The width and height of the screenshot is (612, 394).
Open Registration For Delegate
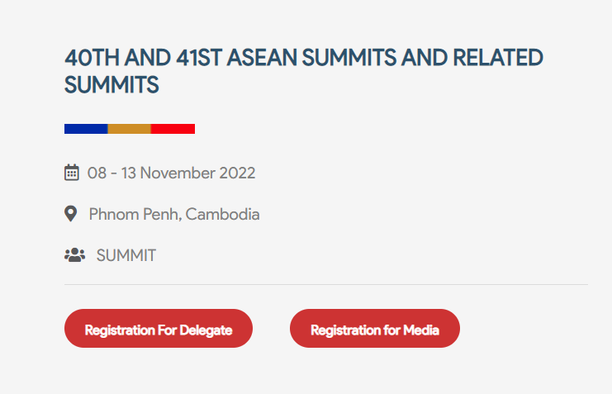158,329
